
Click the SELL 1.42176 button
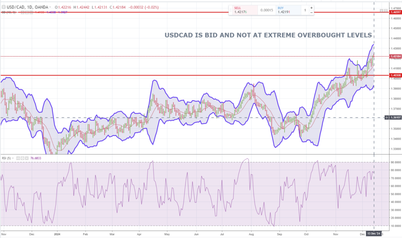coord(243,10)
